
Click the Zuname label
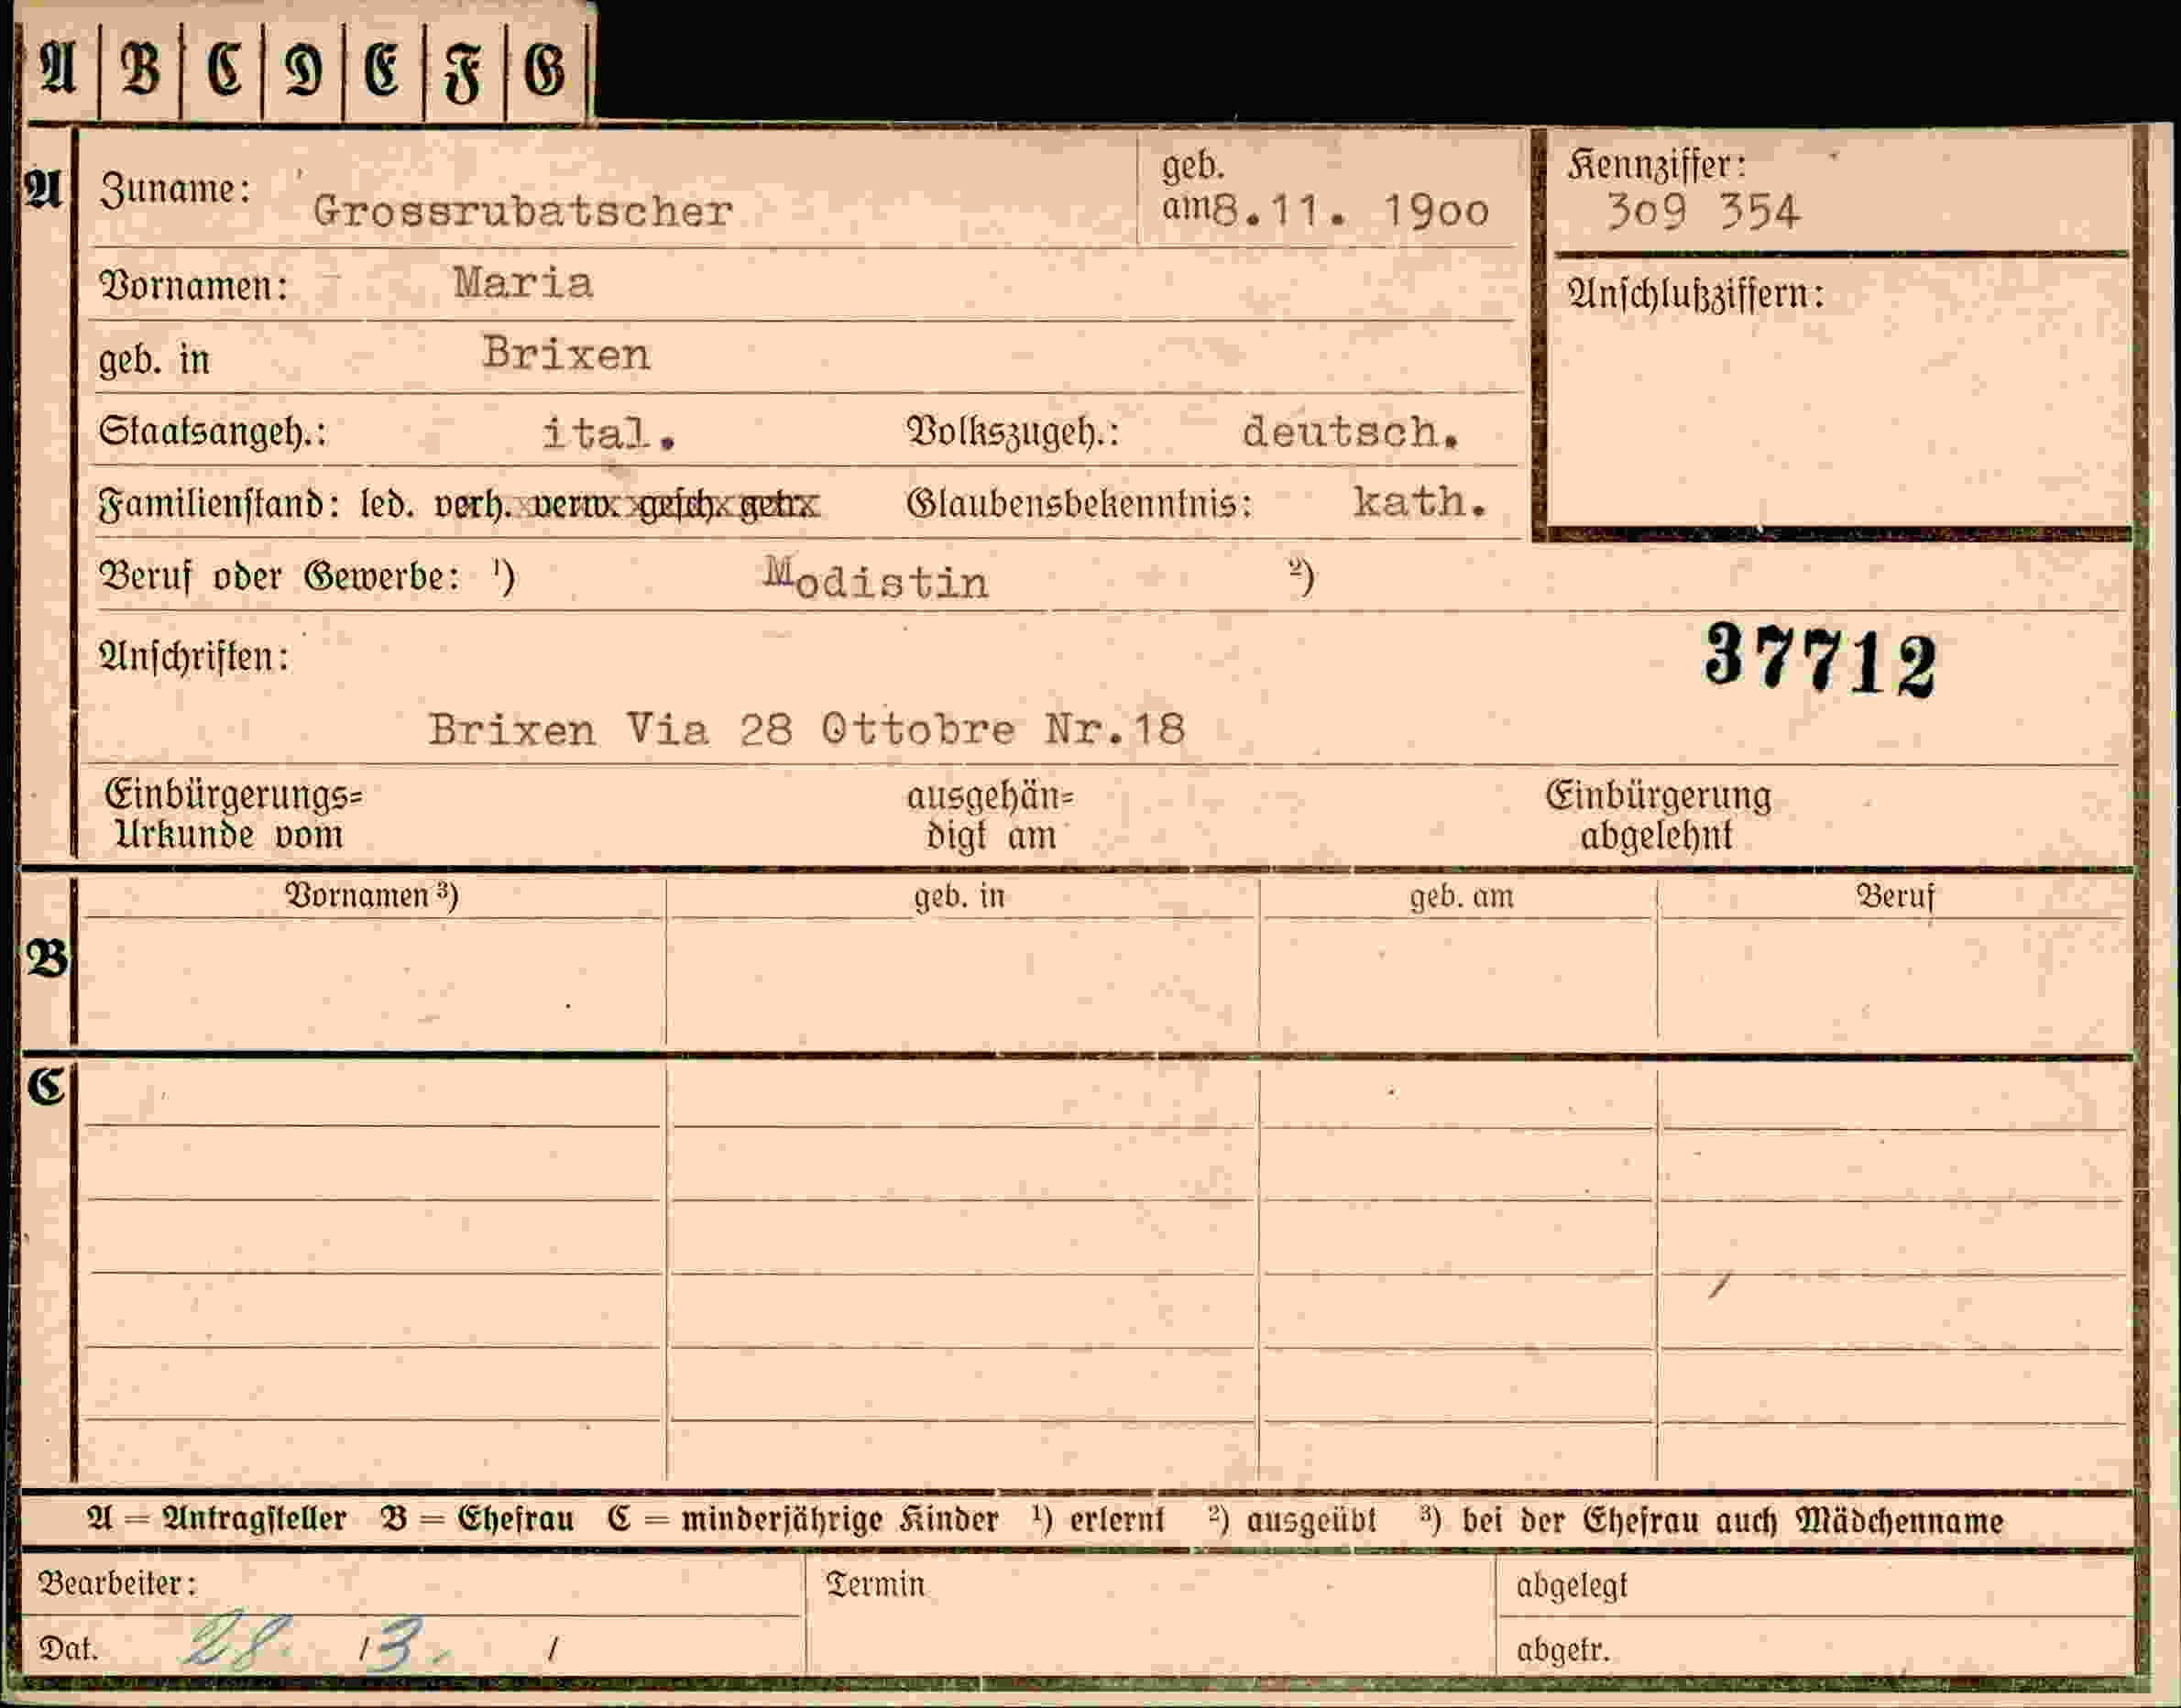tap(175, 189)
